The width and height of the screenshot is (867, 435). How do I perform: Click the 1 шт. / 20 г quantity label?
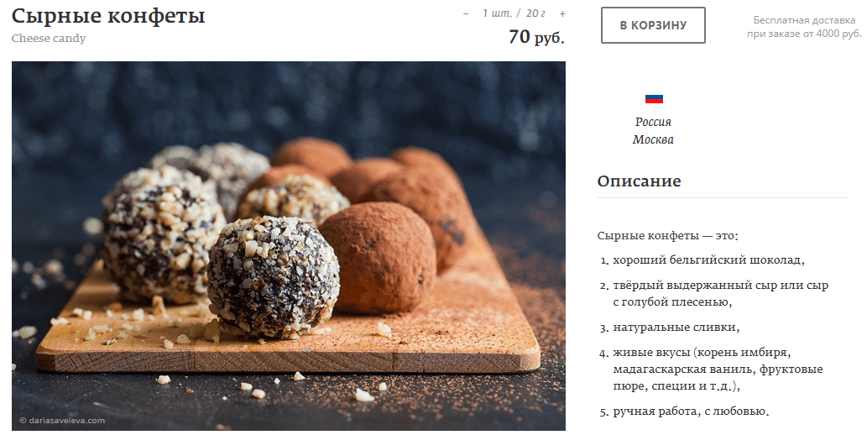[514, 13]
